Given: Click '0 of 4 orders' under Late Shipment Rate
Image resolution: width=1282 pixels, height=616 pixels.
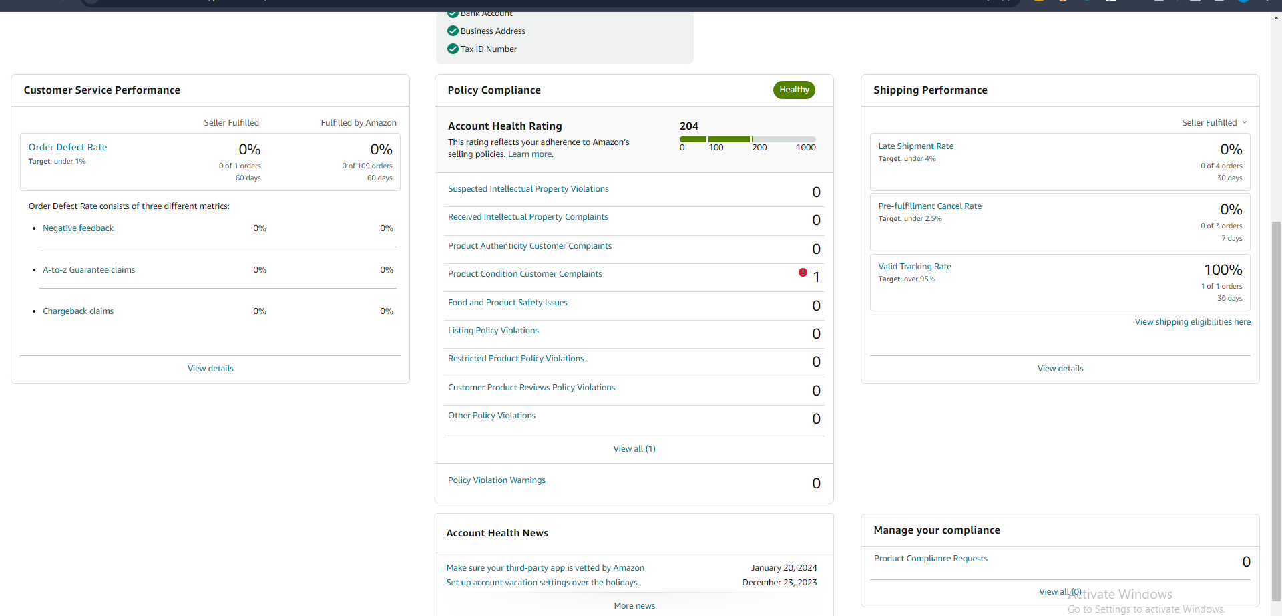Looking at the screenshot, I should coord(1221,166).
